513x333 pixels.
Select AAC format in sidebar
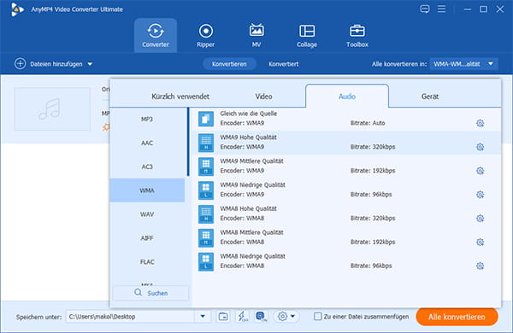(147, 143)
